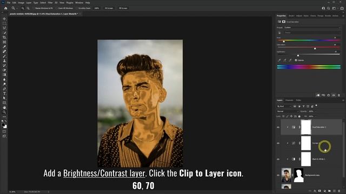Viewport: 346px width, 194px height.
Task: Select the Clone Stamp tool
Action: (x=4, y=61)
